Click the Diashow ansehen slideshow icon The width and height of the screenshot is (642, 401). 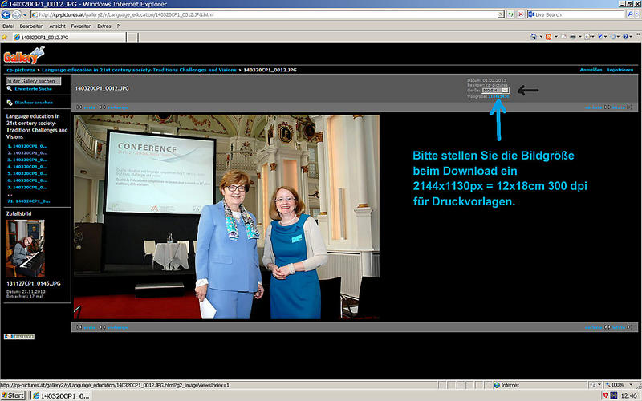click(9, 103)
